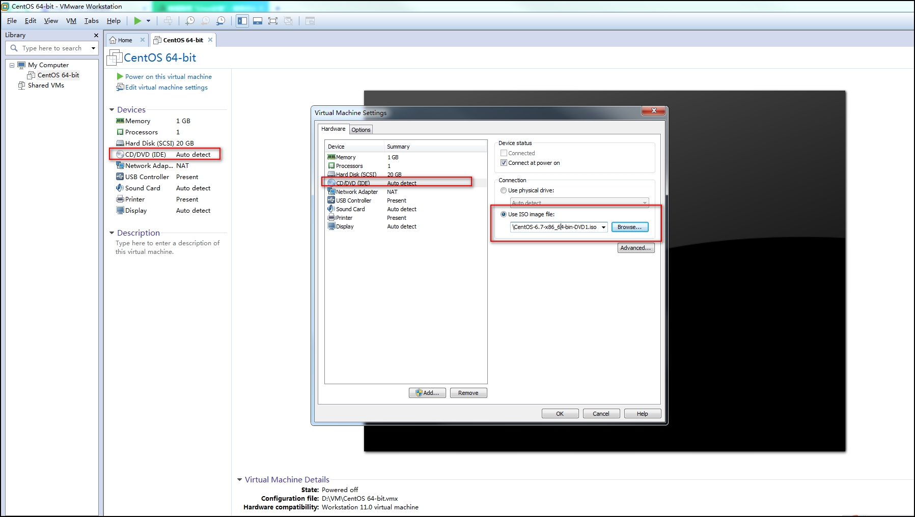Image resolution: width=915 pixels, height=517 pixels.
Task: Click the revert to snapshot toolbar icon
Action: (x=205, y=21)
